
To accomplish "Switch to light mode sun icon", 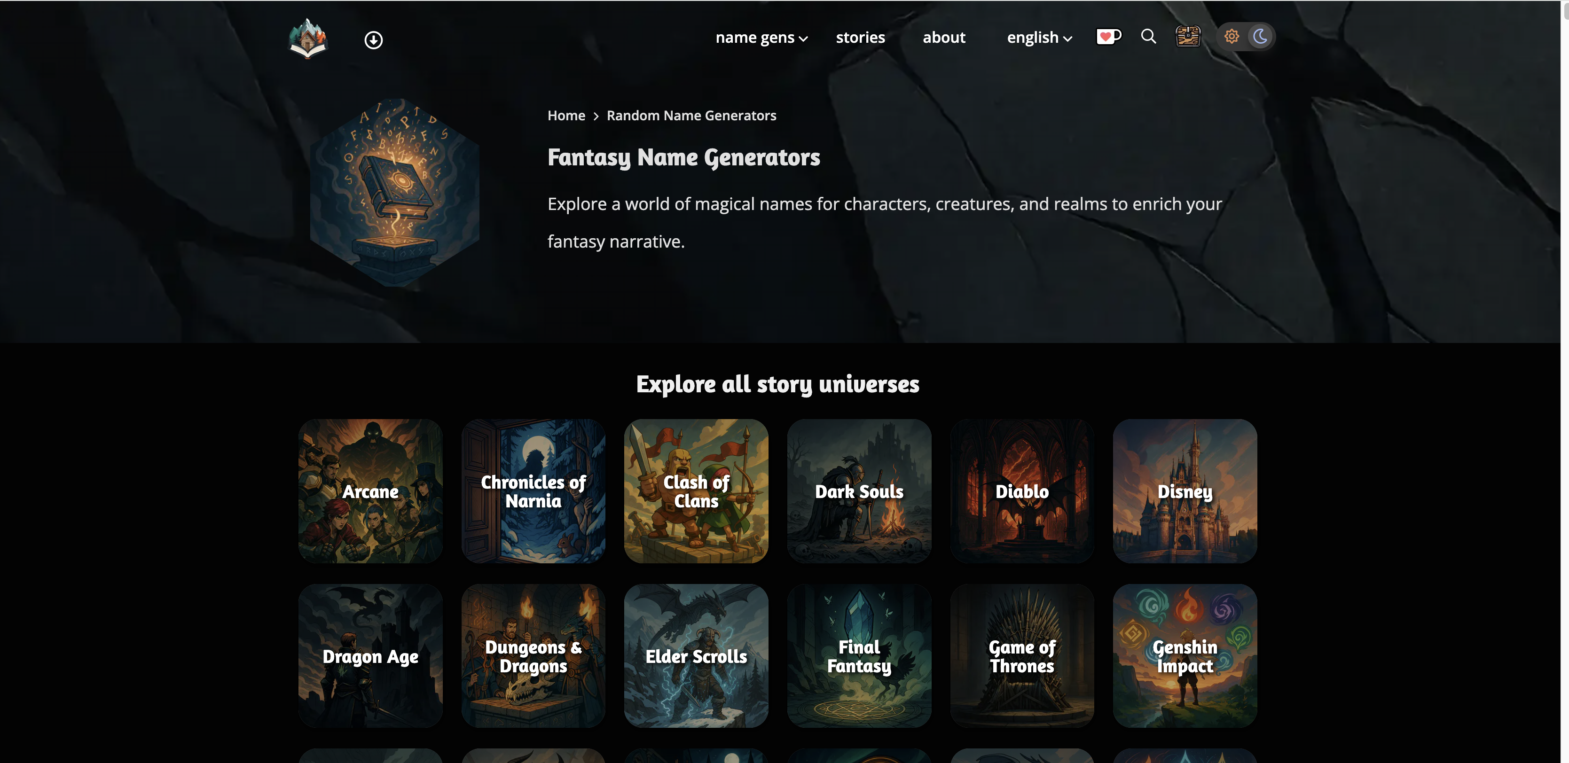I will coord(1231,37).
